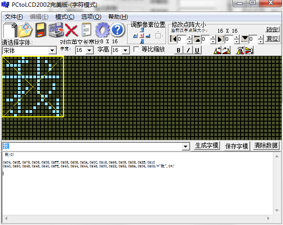Open the 字宽 width dropdown
This screenshot has width=283, height=225.
(x=90, y=50)
